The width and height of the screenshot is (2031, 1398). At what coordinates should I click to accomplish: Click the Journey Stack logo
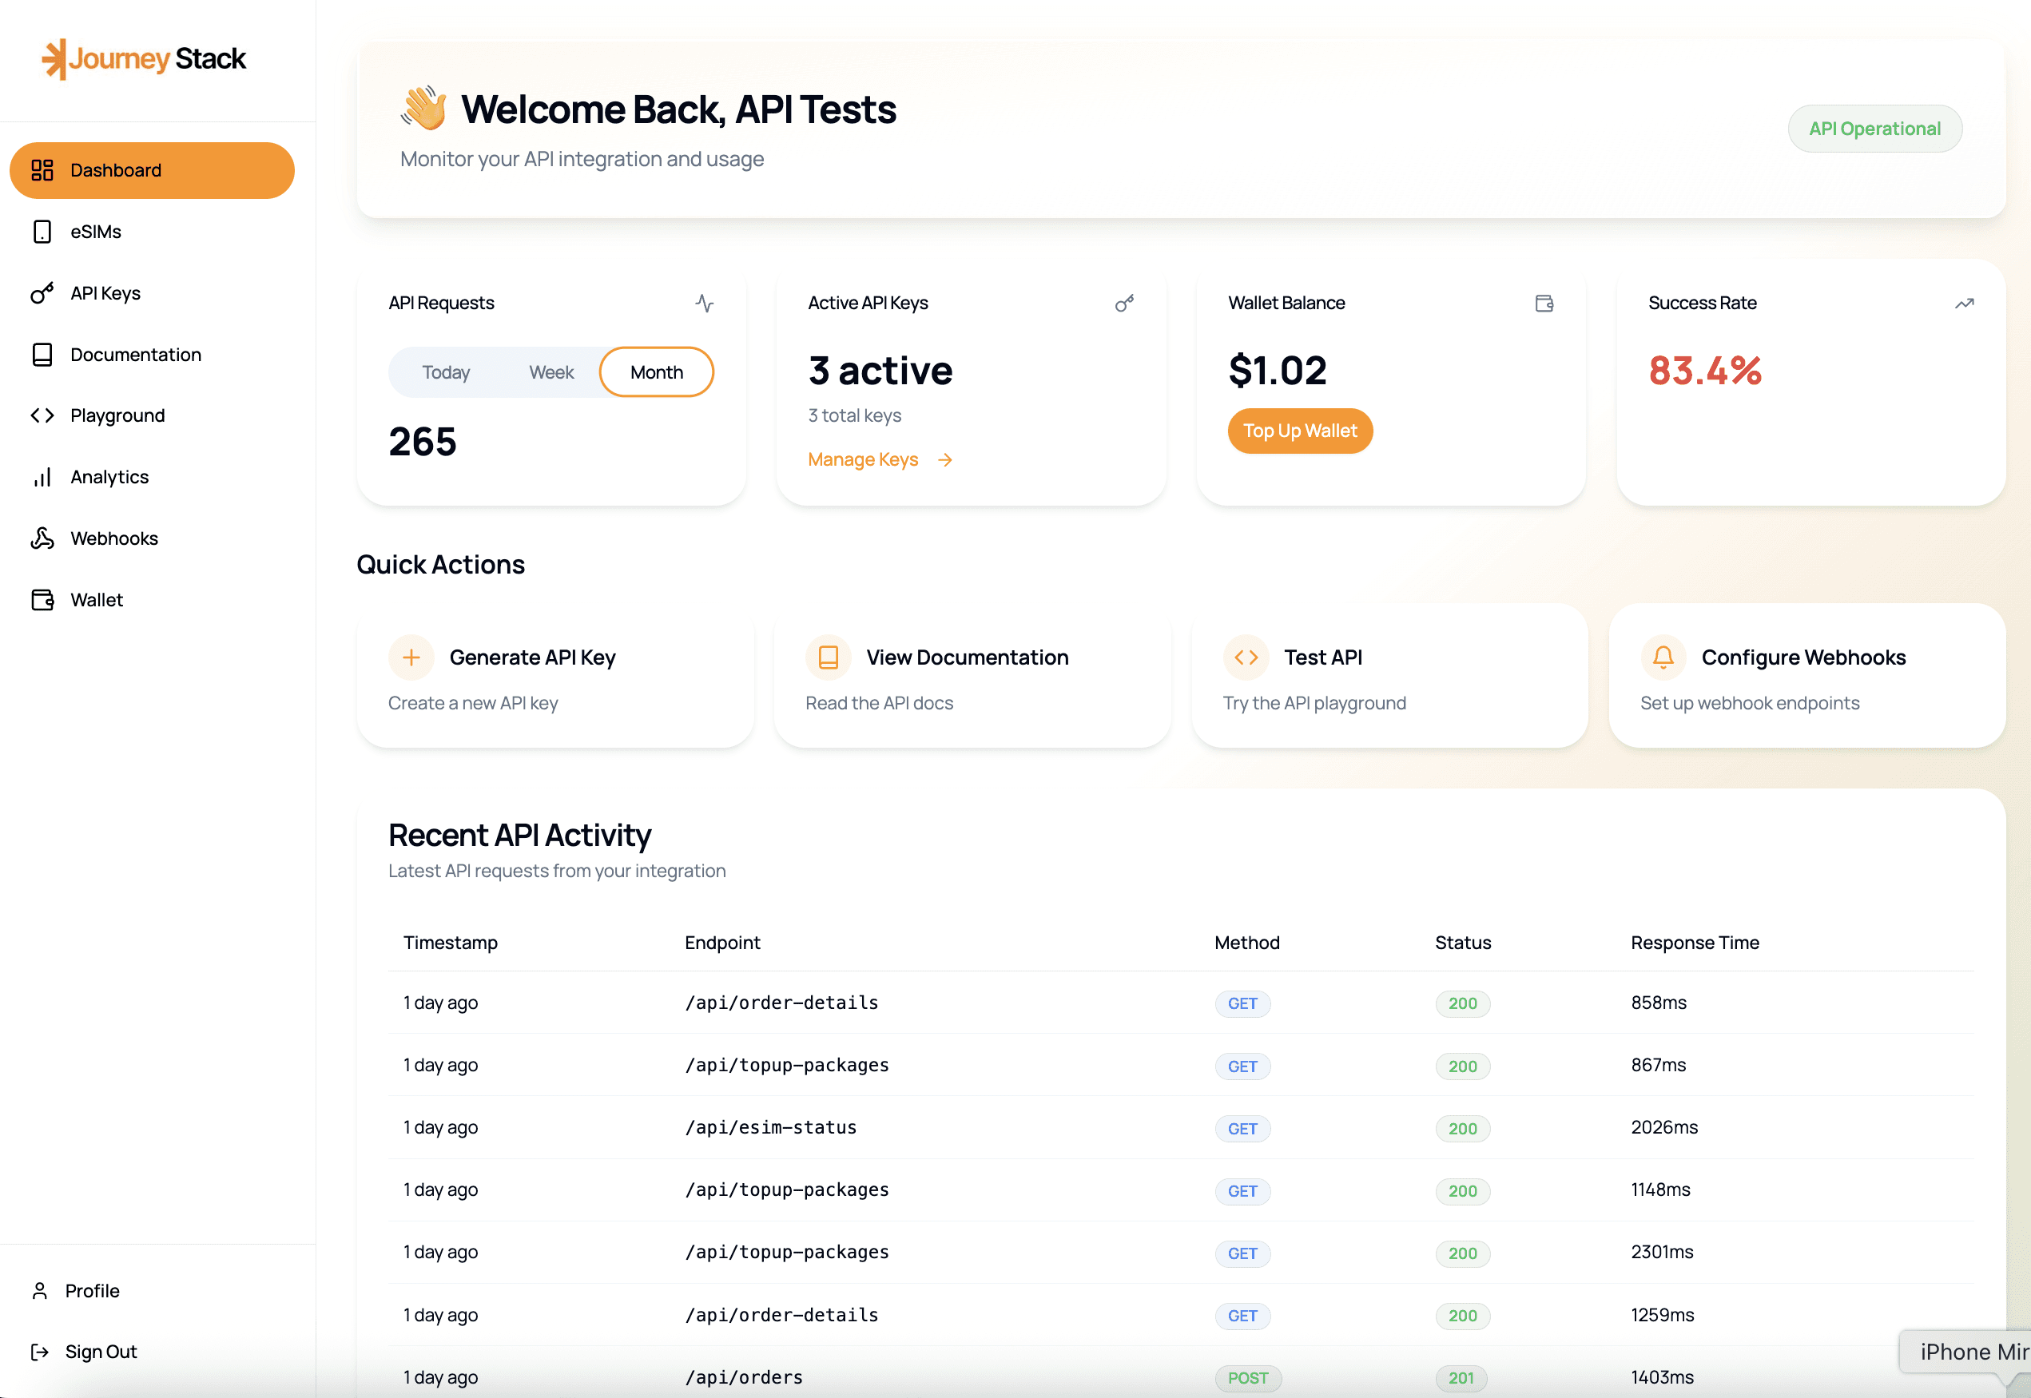(x=144, y=58)
